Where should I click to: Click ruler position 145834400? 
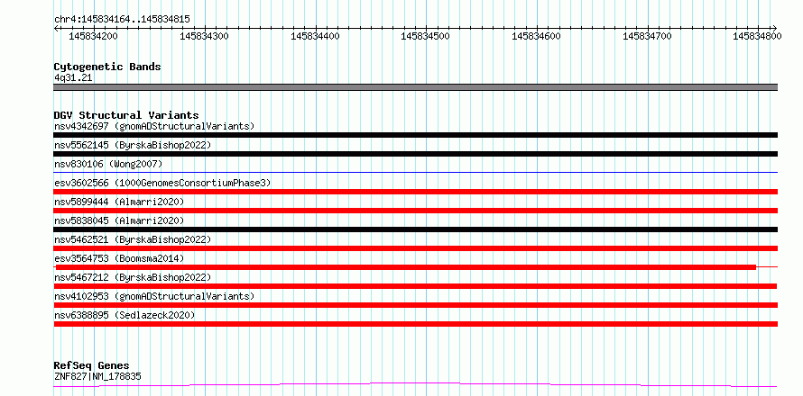point(315,36)
